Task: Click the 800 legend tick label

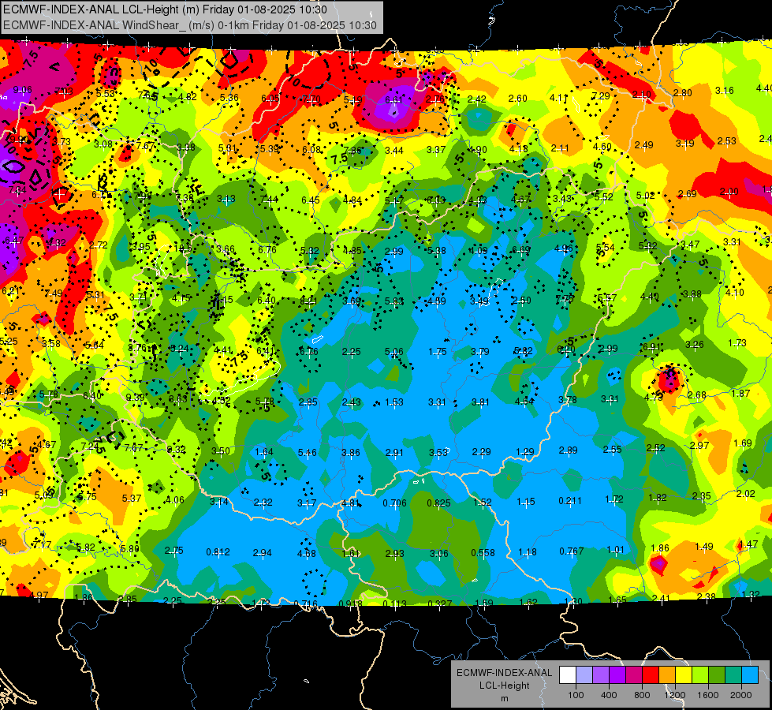Action: coord(642,695)
